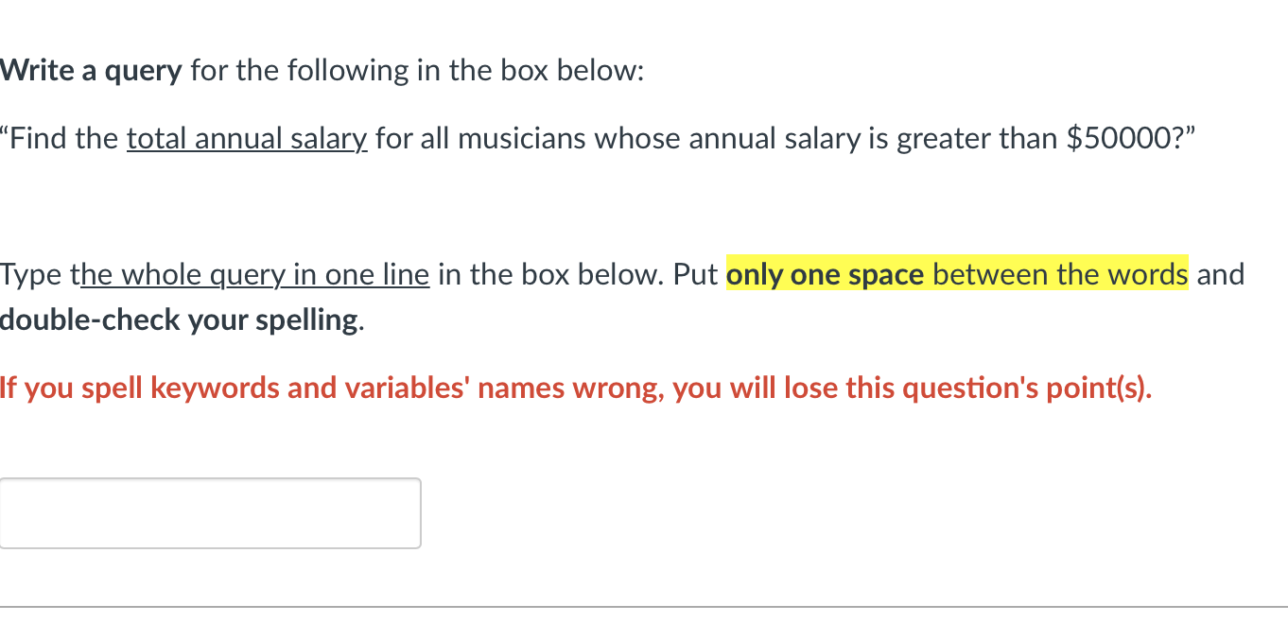Click inside the query answer field
Image resolution: width=1288 pixels, height=622 pixels.
coord(208,512)
